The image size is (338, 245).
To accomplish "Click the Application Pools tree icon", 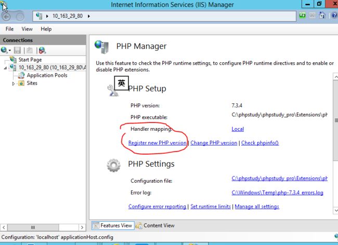I will tap(21, 75).
